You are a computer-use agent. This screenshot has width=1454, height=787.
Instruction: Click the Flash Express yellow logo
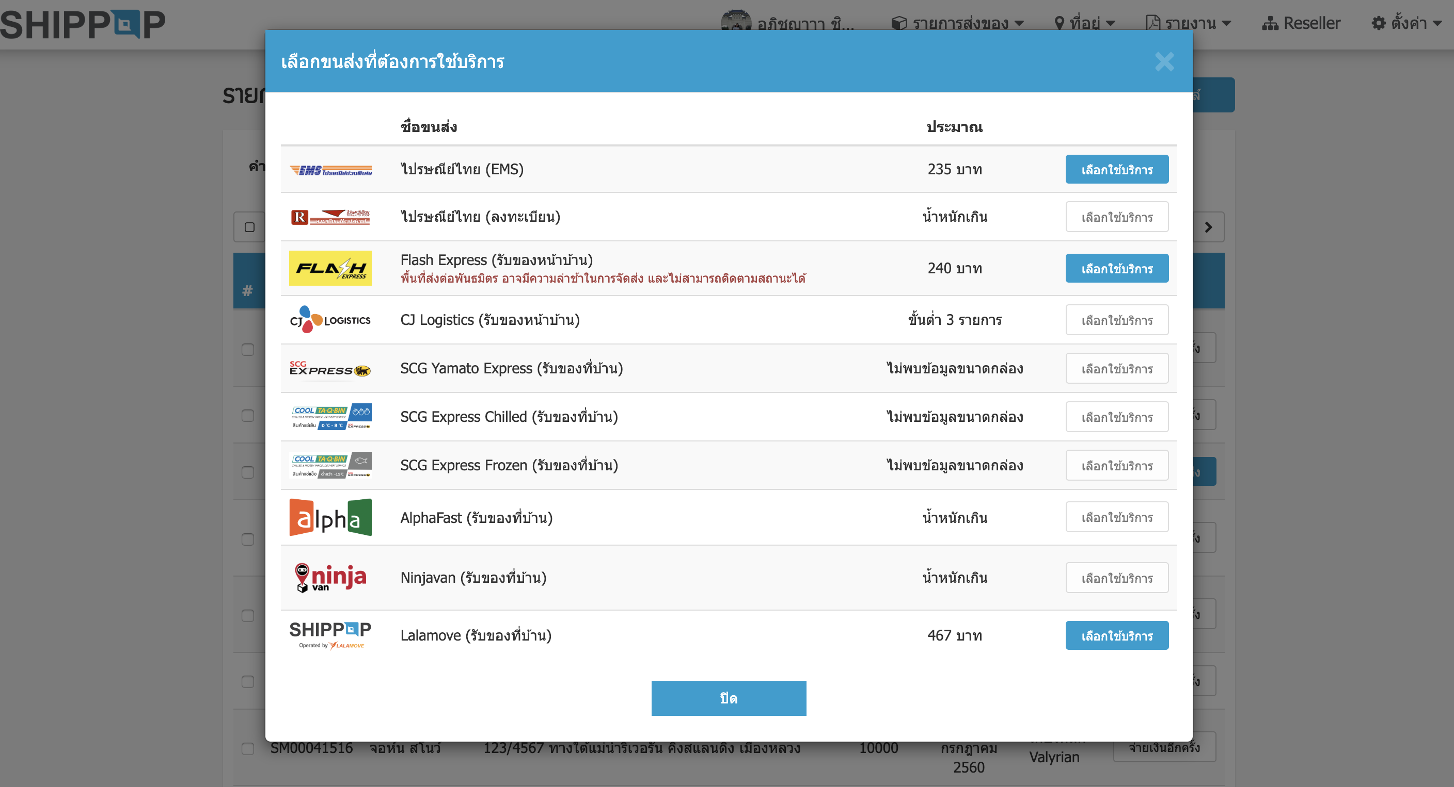(330, 268)
